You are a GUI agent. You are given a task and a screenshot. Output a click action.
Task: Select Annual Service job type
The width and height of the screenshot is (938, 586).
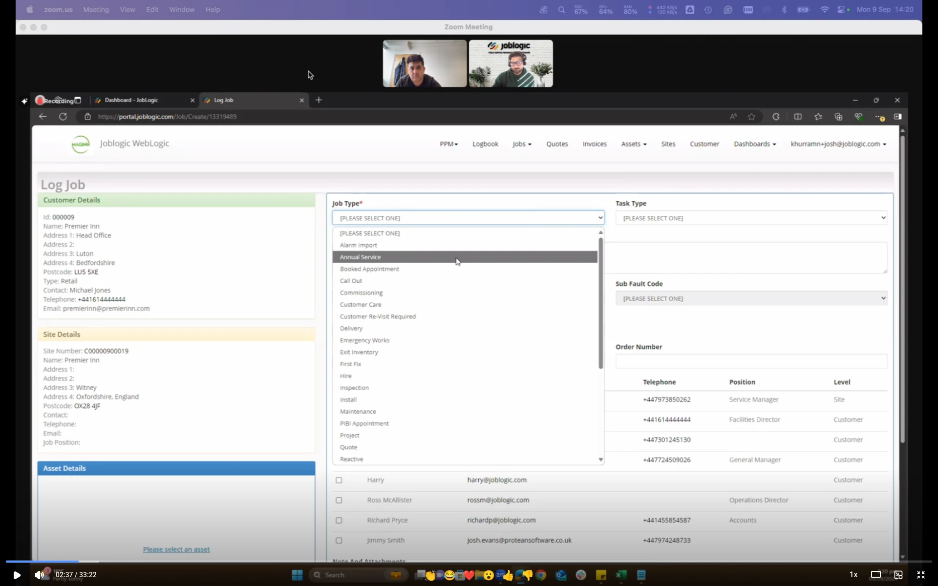click(465, 257)
